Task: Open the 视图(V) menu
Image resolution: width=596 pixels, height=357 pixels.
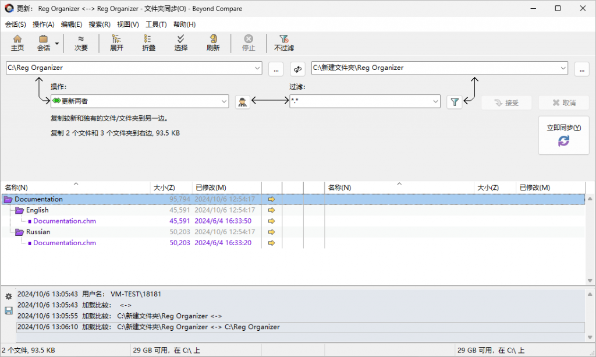Action: coord(127,24)
